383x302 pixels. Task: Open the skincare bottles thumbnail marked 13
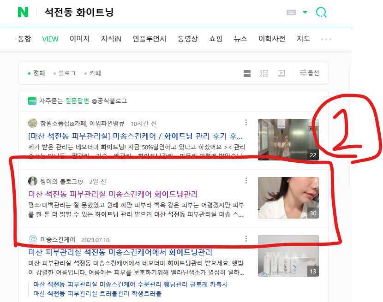(288, 255)
